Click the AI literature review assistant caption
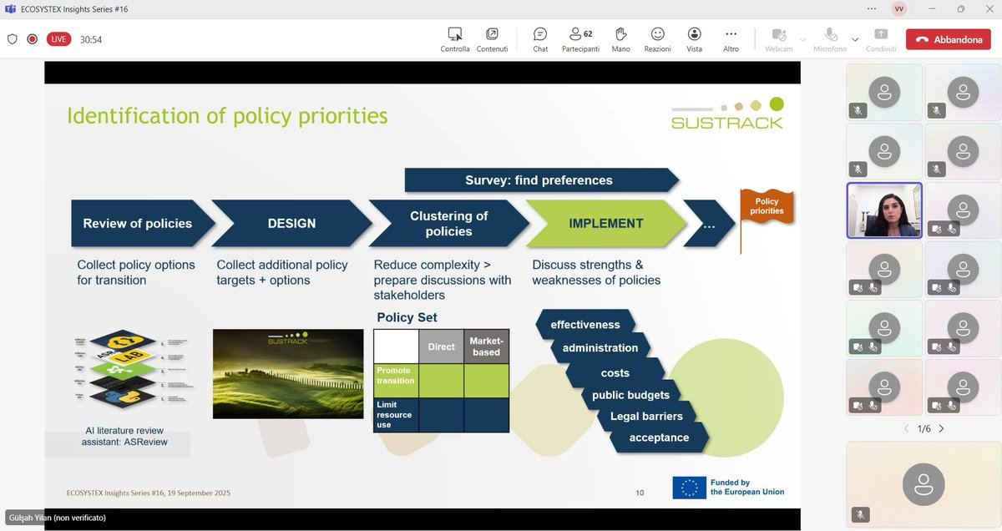The height and width of the screenshot is (531, 1002). [x=124, y=436]
